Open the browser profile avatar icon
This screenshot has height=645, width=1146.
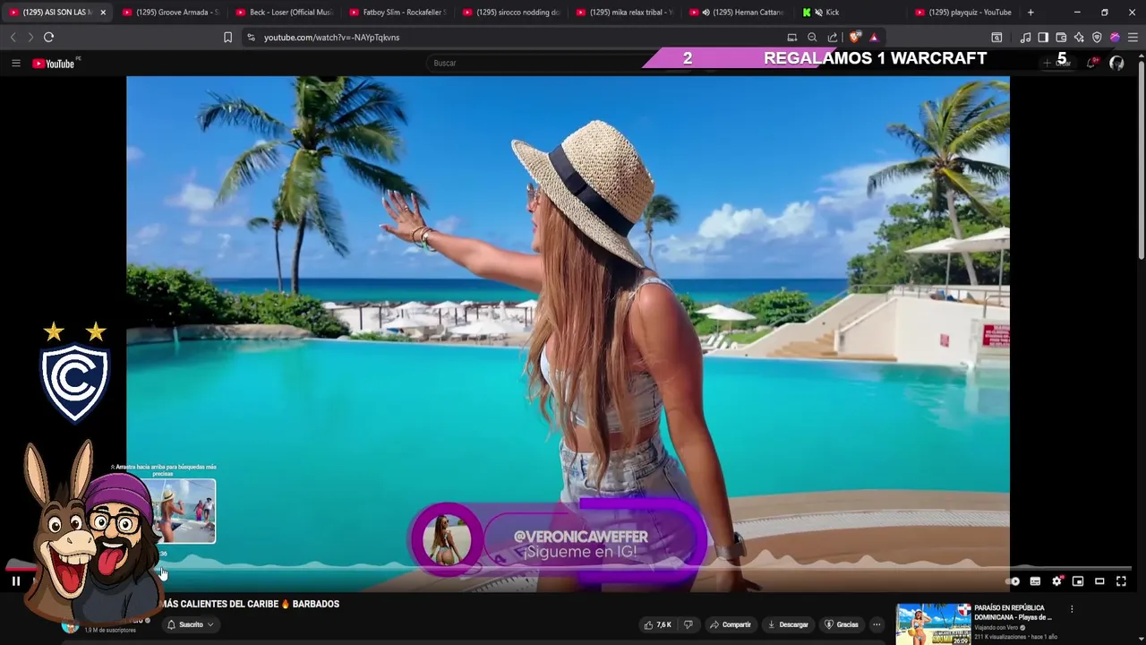coord(1115,38)
